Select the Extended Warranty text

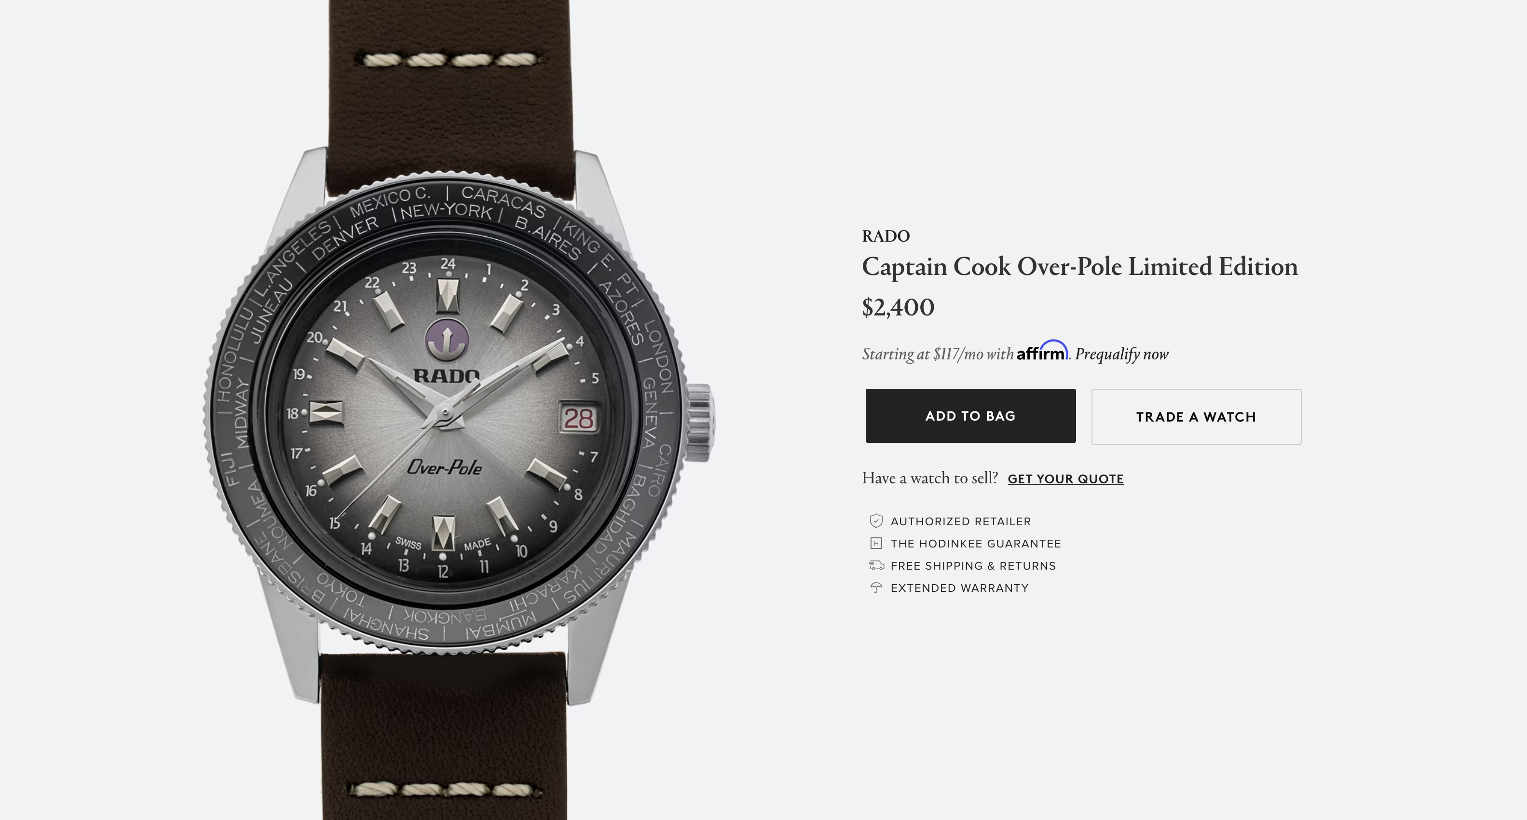(960, 588)
